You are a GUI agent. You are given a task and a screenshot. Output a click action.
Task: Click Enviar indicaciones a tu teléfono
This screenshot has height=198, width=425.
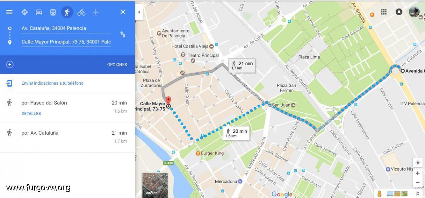[52, 83]
